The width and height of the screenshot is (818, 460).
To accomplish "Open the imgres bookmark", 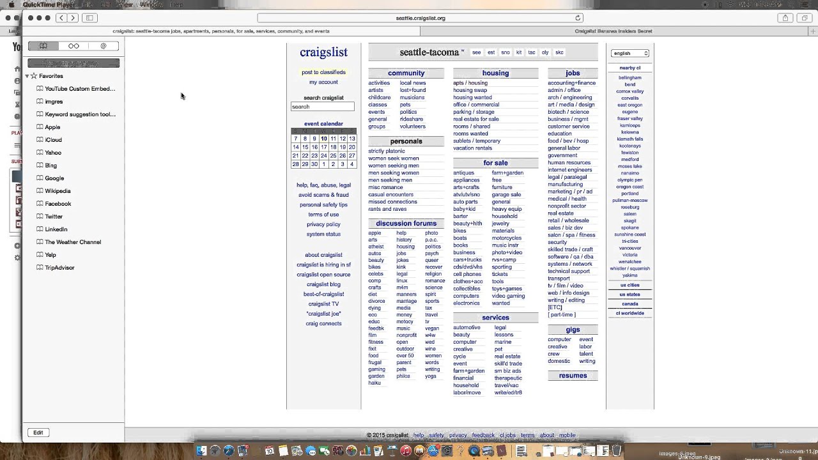I will pos(54,102).
